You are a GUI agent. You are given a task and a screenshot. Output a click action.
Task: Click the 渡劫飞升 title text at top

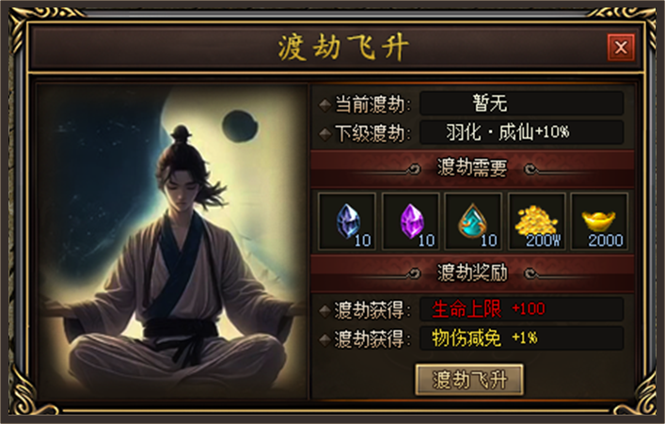[x=342, y=48]
